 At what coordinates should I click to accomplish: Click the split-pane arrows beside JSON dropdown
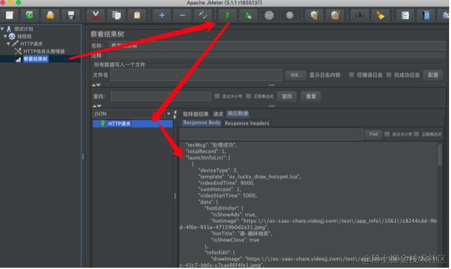(175, 114)
